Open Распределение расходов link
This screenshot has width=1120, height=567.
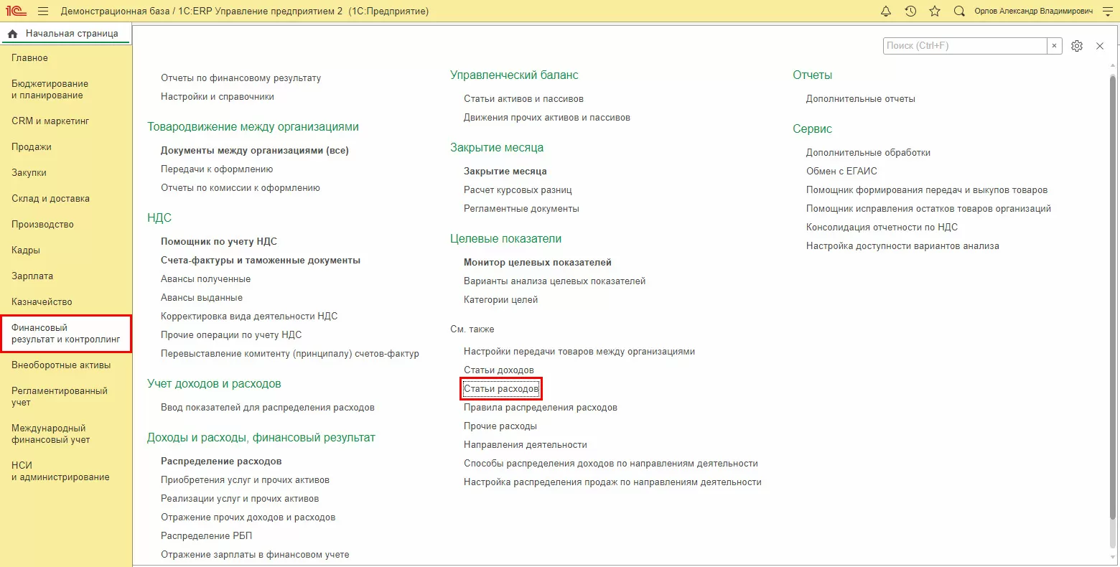click(x=221, y=461)
